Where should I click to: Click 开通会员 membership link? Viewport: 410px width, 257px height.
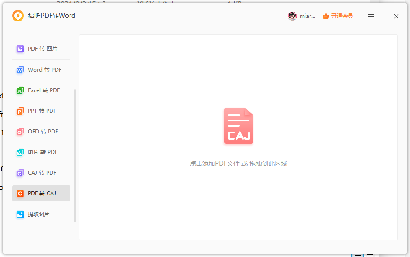(x=342, y=16)
